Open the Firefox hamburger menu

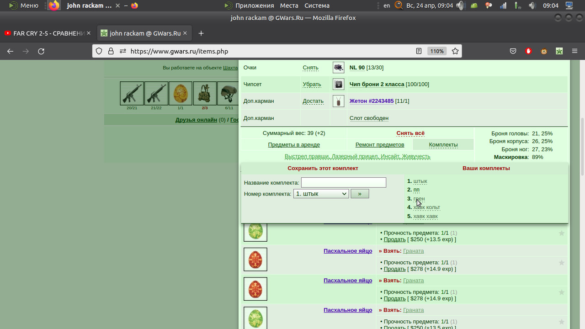(575, 51)
